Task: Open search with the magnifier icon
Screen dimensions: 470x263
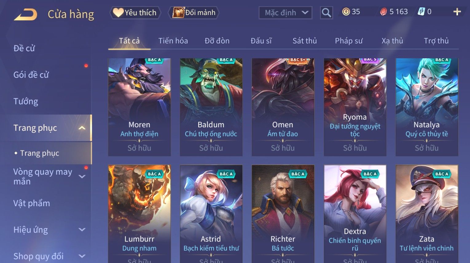Action: (326, 13)
